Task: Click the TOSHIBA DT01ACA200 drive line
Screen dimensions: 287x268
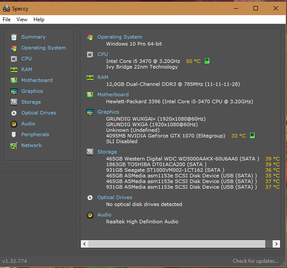Action: [156, 164]
